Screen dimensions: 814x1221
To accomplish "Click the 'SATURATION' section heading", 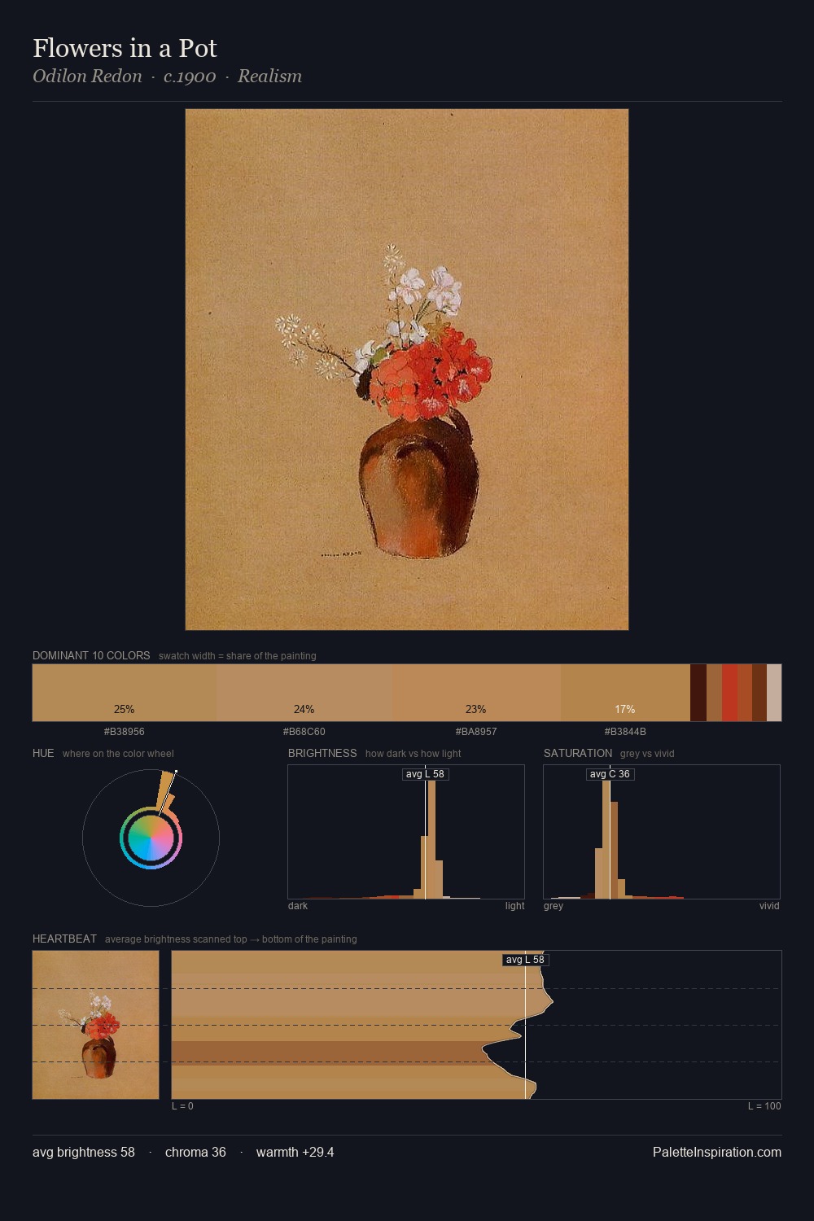I will click(578, 753).
